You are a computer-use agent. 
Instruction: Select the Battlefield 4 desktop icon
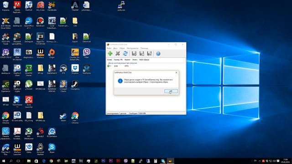tap(52, 69)
